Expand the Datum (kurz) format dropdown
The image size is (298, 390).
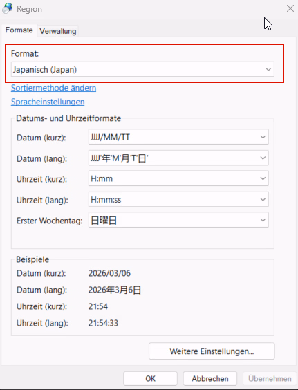178,137
